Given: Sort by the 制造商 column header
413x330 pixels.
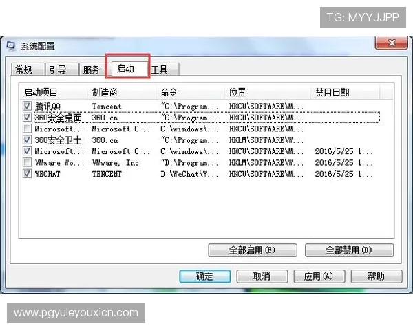Looking at the screenshot, I should [x=122, y=92].
